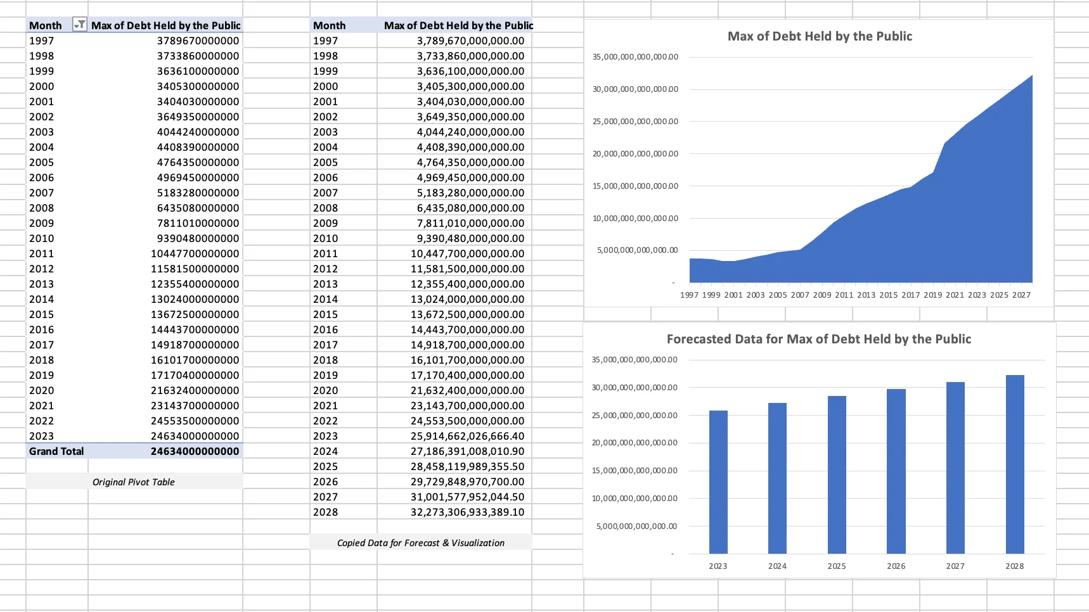Select the Month header of the pivot table

pos(43,25)
